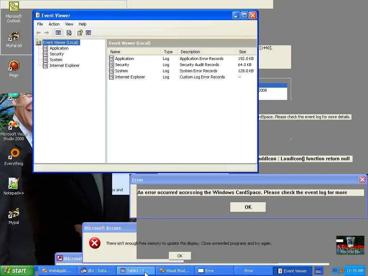This screenshot has width=368, height=276.
Task: Switch to the Event Viewer taskbar button
Action: click(293, 271)
